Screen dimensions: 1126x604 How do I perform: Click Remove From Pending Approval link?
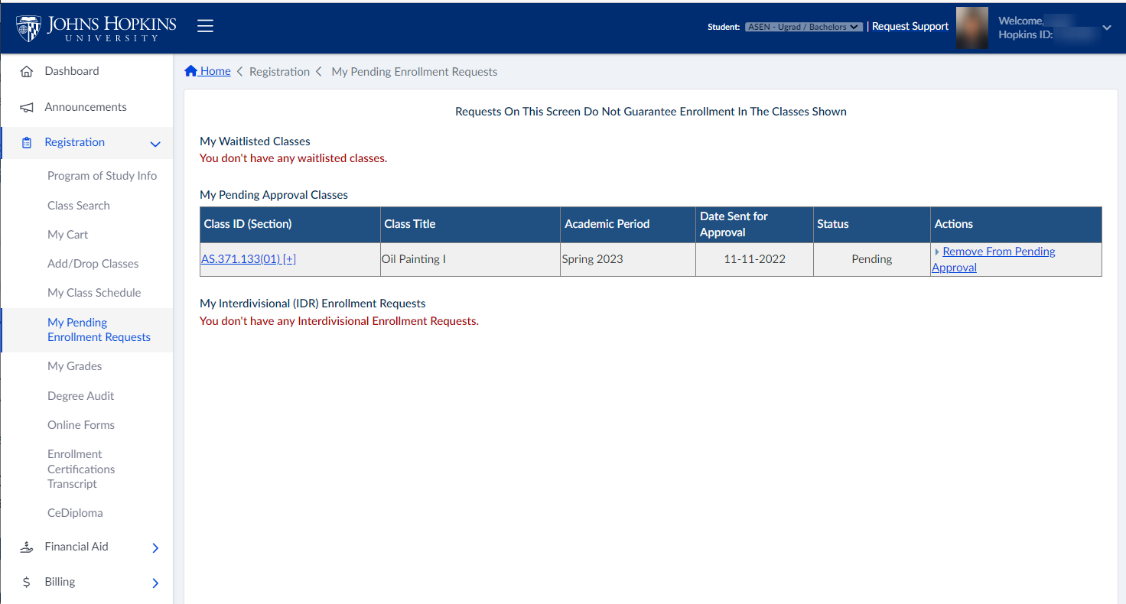click(x=998, y=252)
